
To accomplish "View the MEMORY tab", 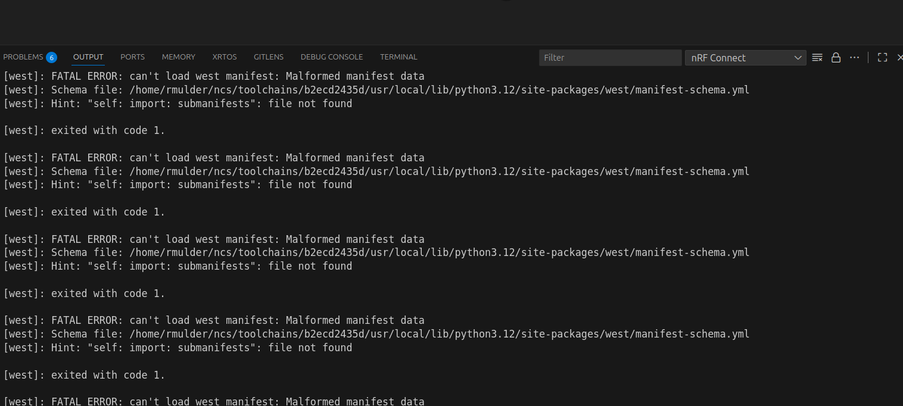I will 178,57.
